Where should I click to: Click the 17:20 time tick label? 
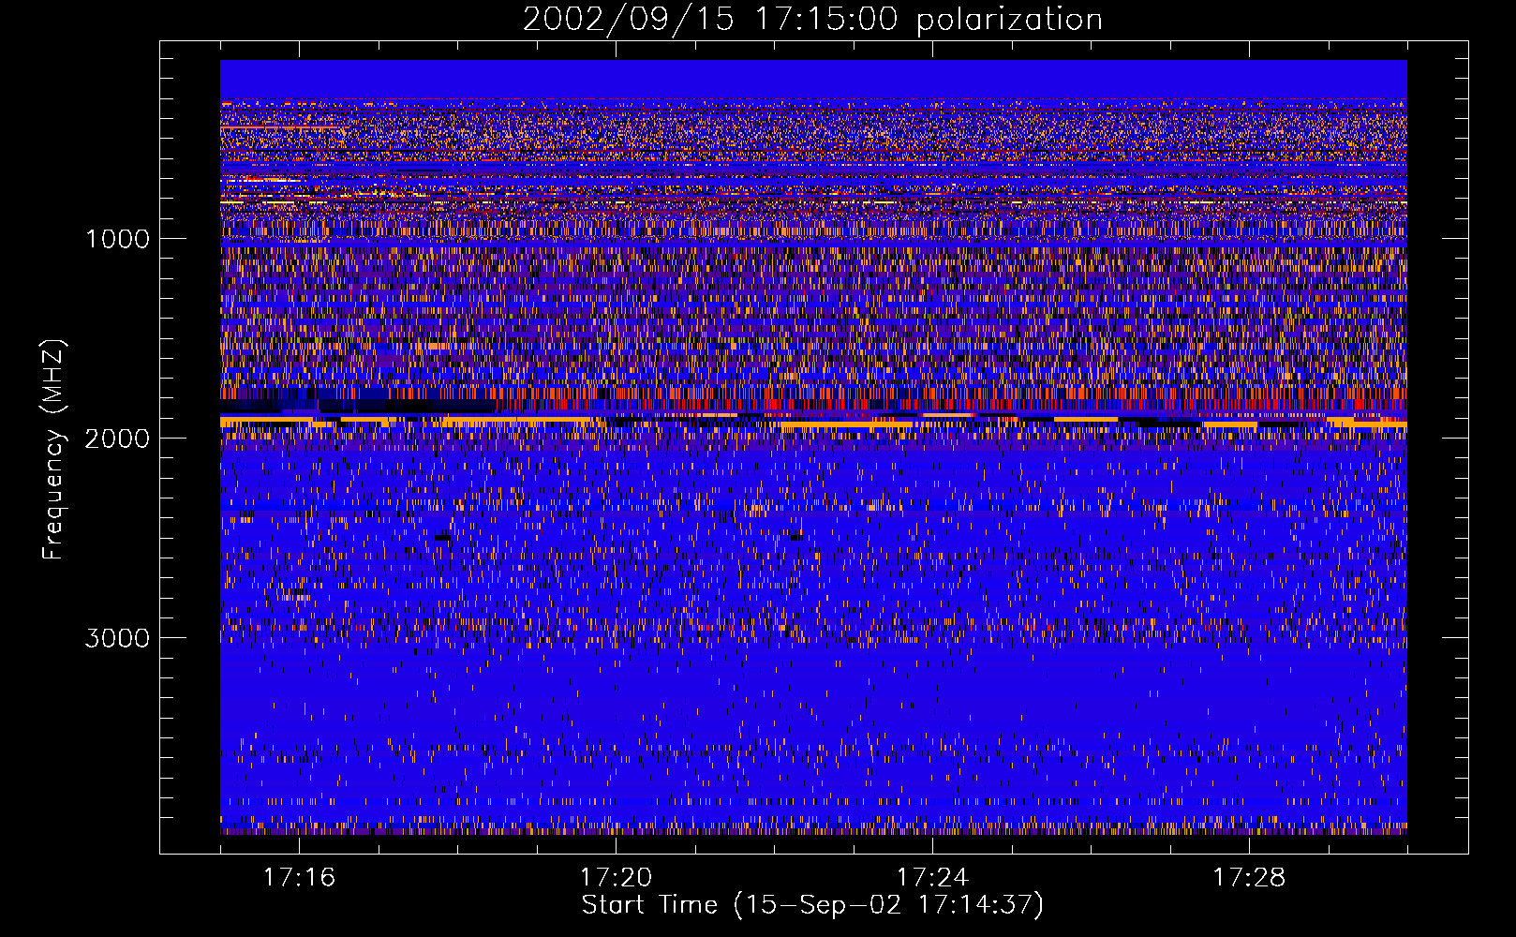tap(616, 878)
